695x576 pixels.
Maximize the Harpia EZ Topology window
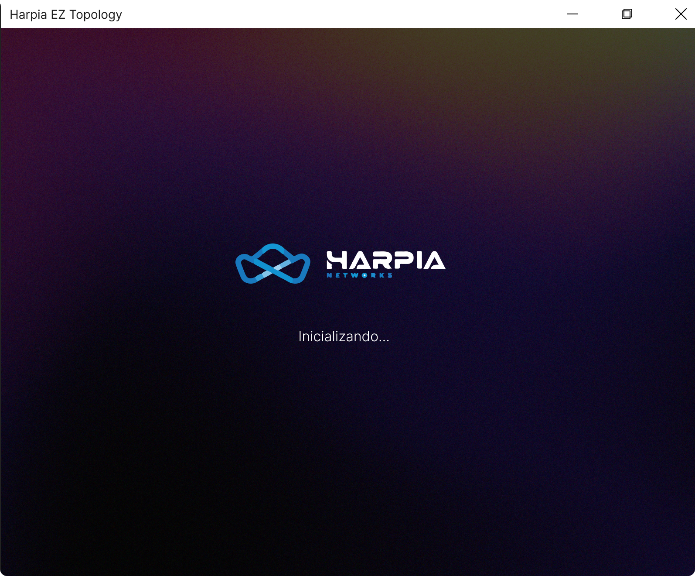[x=627, y=14]
